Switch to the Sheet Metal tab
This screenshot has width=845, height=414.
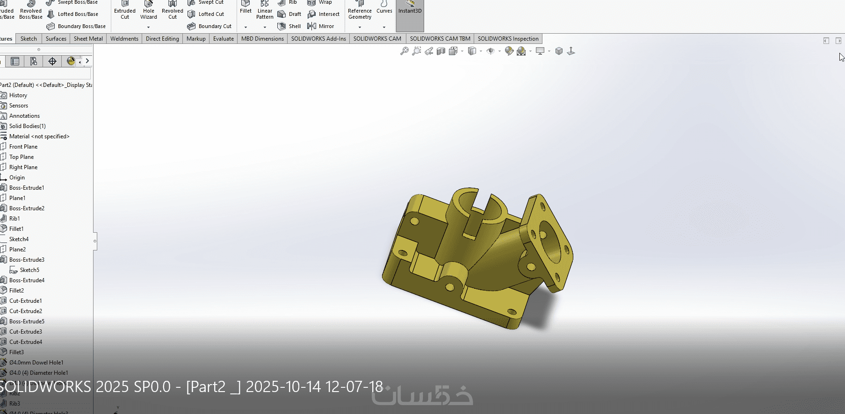88,39
